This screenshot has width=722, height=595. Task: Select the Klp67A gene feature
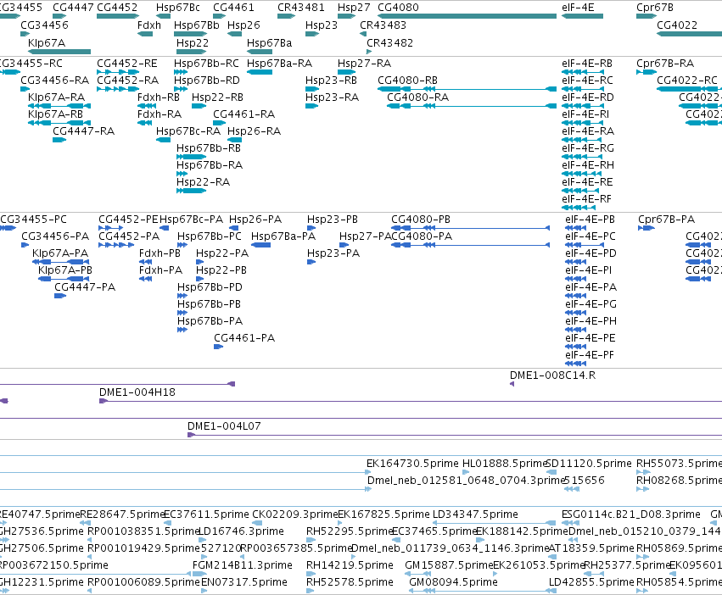tap(59, 52)
